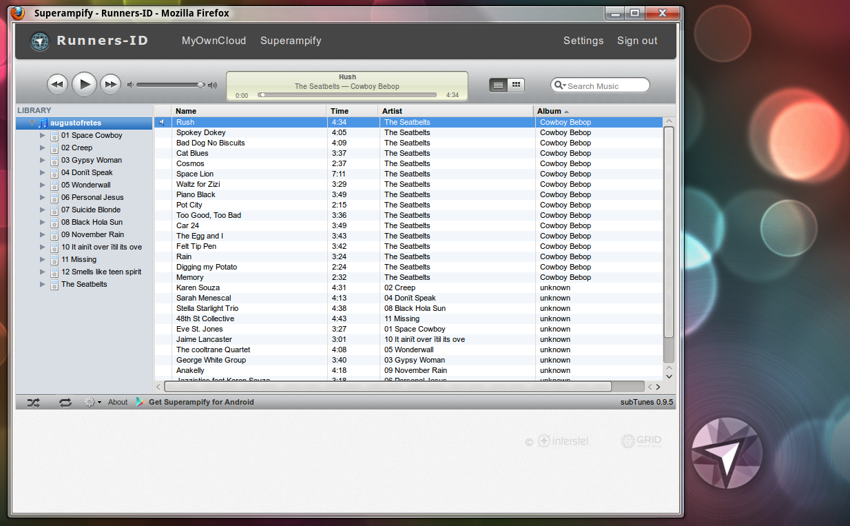Toggle shuffle playback
The height and width of the screenshot is (526, 850).
click(34, 402)
